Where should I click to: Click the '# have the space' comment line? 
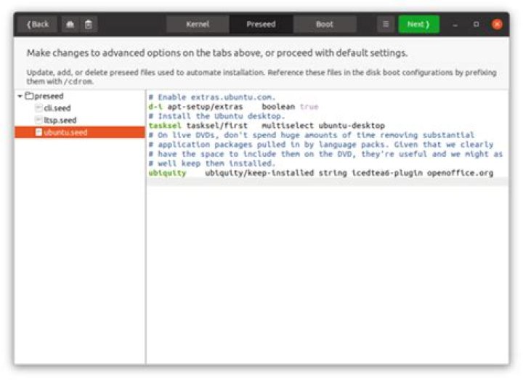pyautogui.click(x=325, y=154)
